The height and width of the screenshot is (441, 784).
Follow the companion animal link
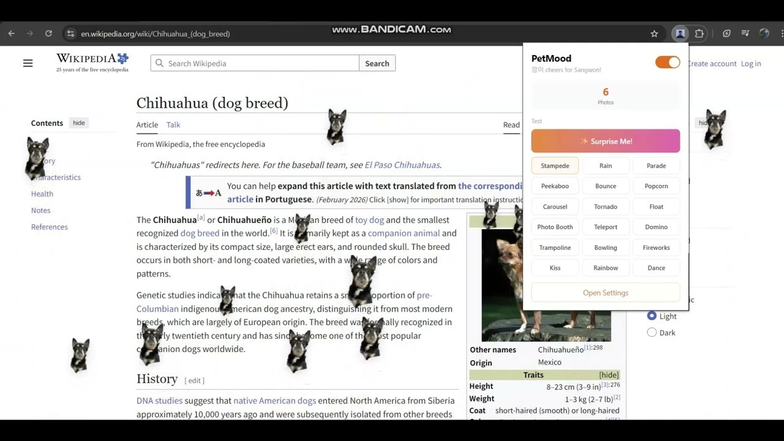coord(404,233)
